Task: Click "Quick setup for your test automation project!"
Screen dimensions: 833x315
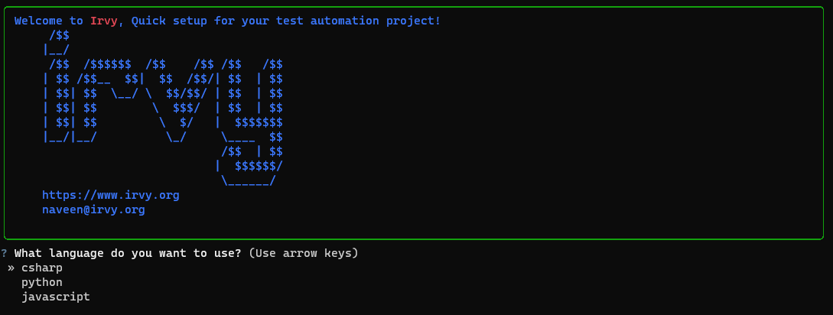Action: point(285,21)
